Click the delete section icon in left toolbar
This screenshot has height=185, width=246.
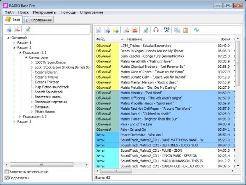point(17,29)
